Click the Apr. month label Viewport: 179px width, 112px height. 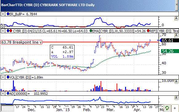pos(137,110)
